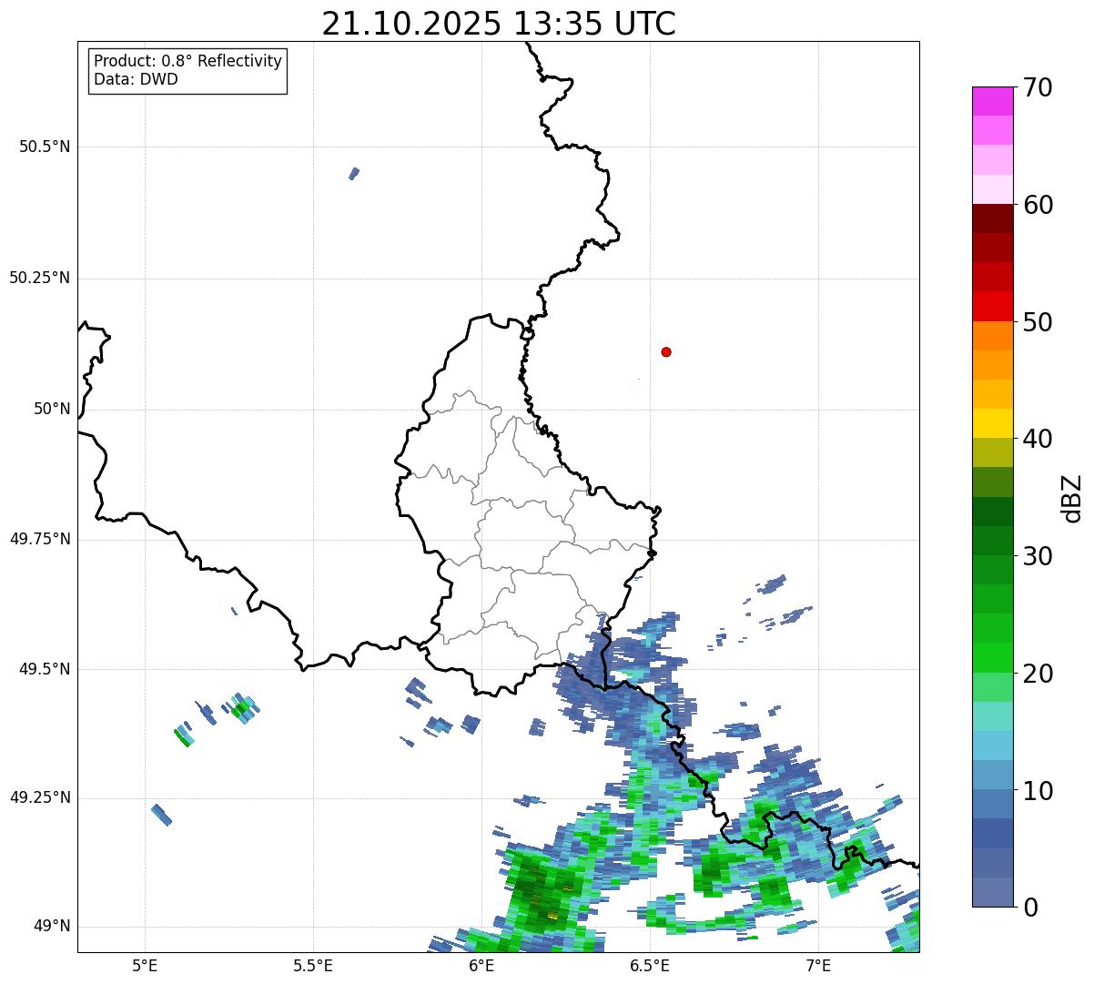Click the colorbar 50 tick label
The height and width of the screenshot is (984, 1094).
coord(1038,322)
